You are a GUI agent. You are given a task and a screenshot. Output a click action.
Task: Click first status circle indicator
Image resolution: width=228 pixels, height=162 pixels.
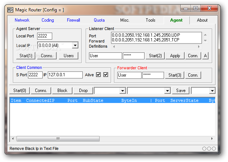(x=204, y=148)
